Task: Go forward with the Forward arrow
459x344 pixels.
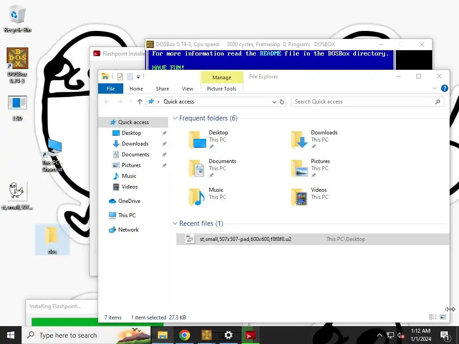Action: (120, 102)
